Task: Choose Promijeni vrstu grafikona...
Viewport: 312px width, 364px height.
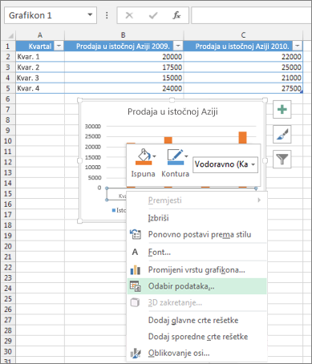Action: tap(197, 269)
